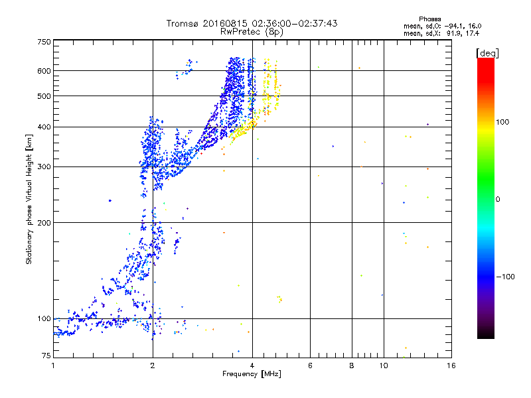The height and width of the screenshot is (398, 531).
Task: Click the small blue echo cluster above 600 km
Action: click(x=187, y=69)
